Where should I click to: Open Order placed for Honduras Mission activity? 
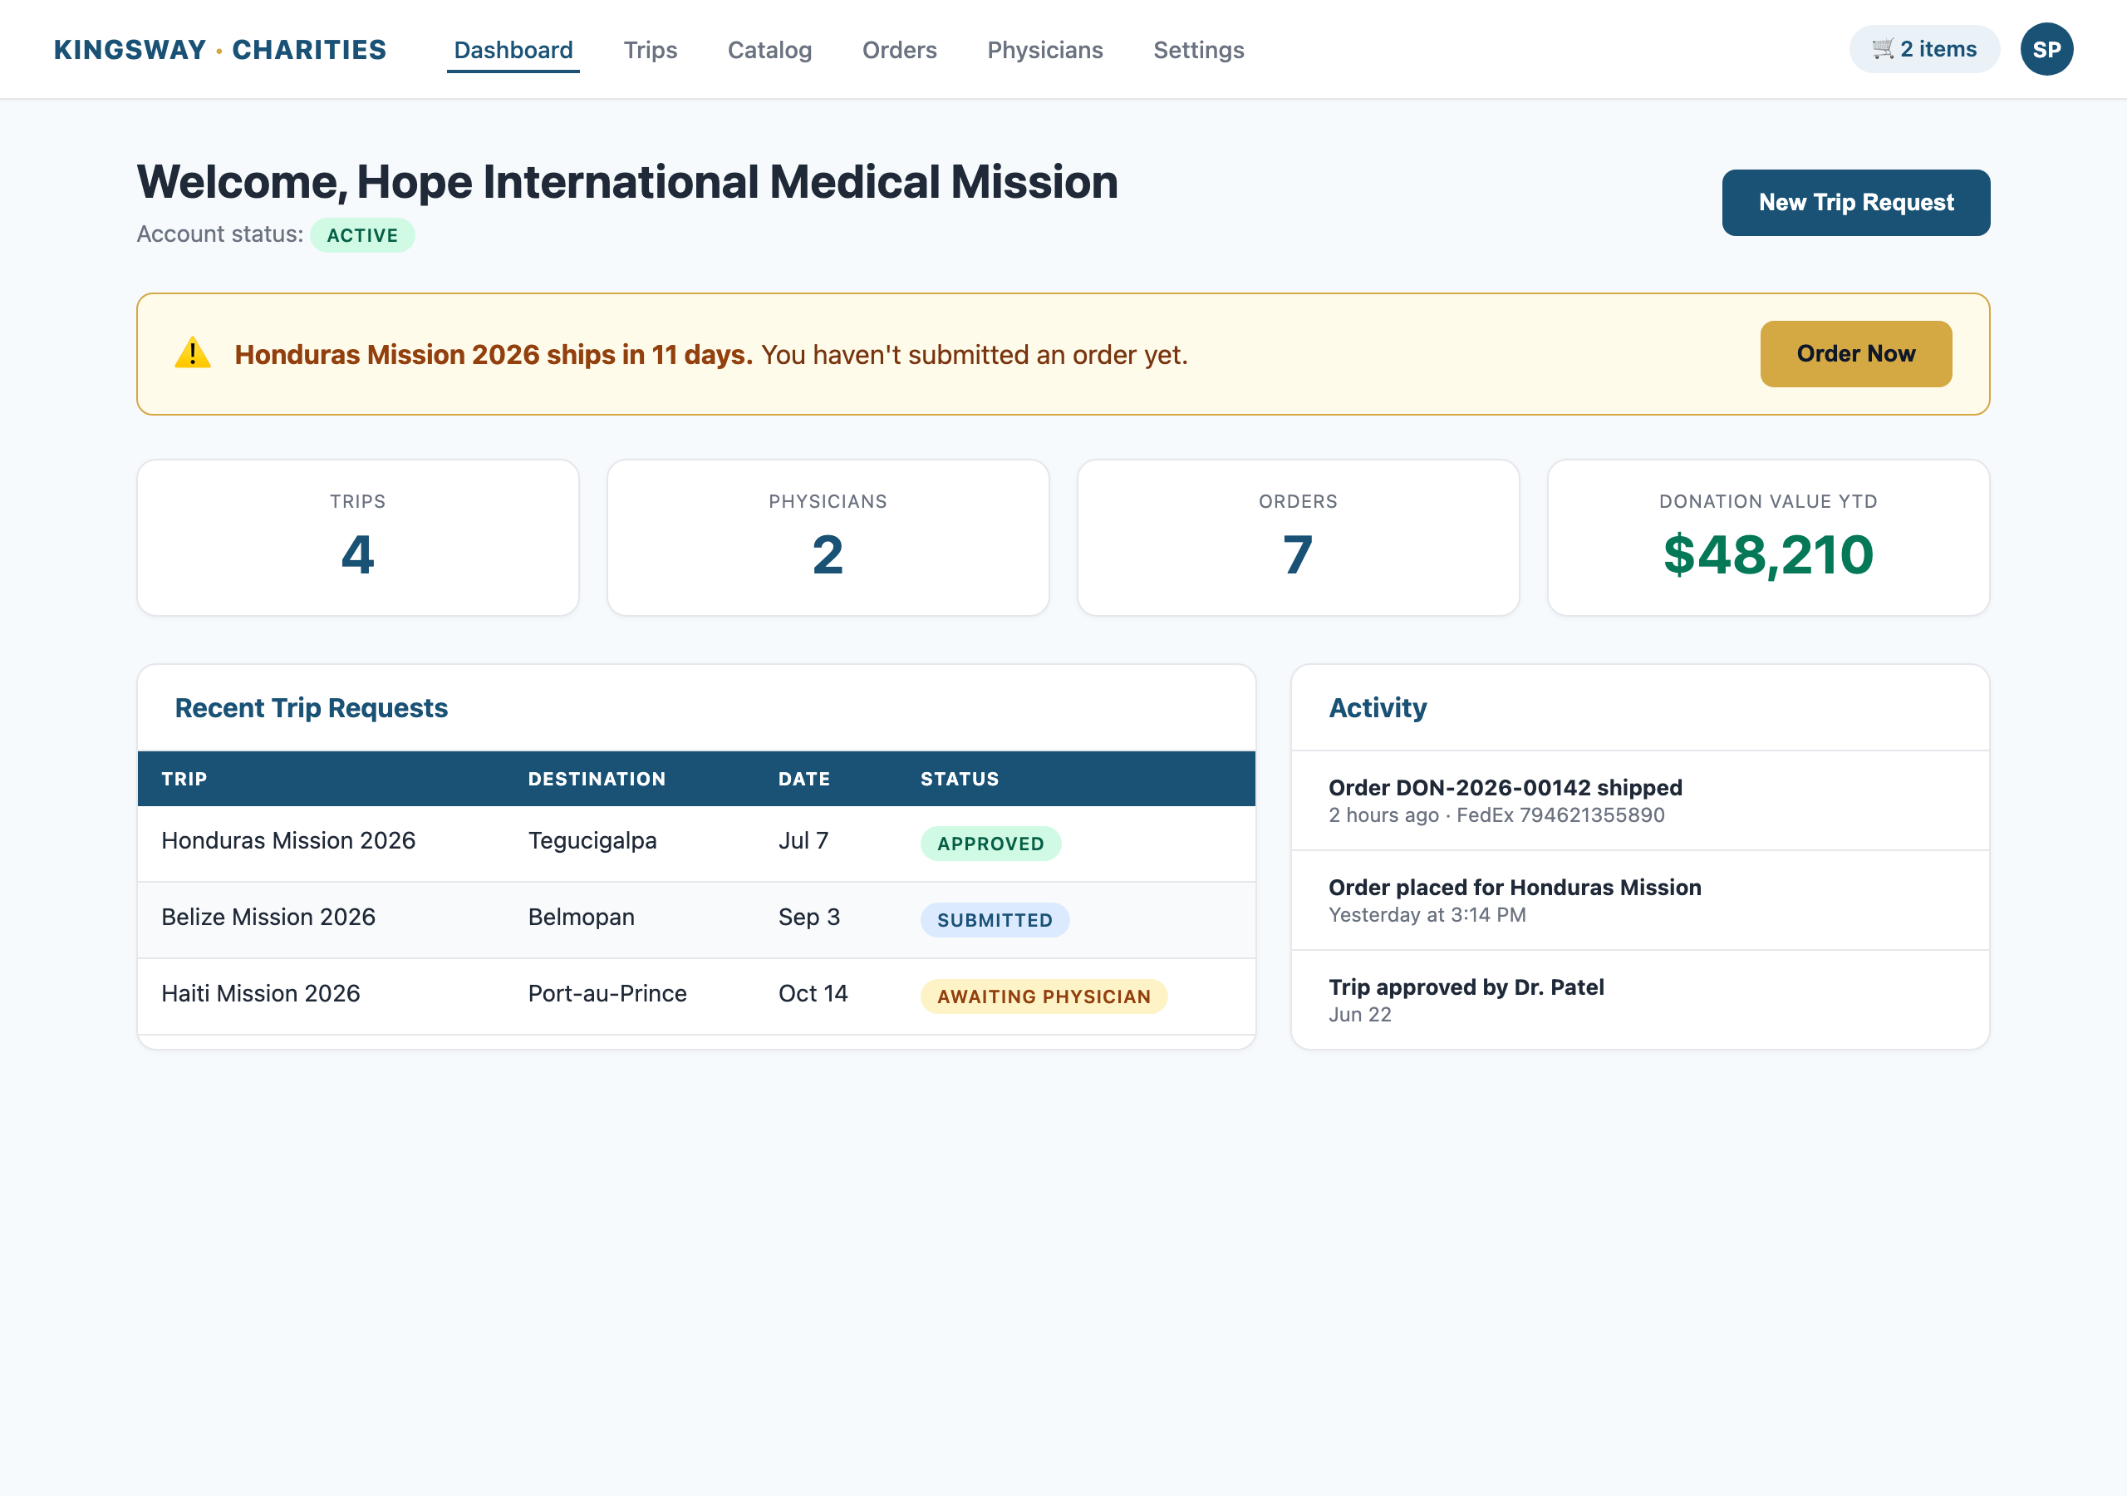tap(1638, 900)
